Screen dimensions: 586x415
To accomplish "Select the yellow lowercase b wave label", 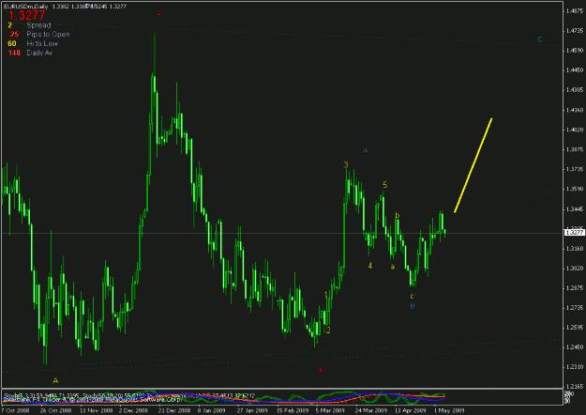I will tap(398, 215).
